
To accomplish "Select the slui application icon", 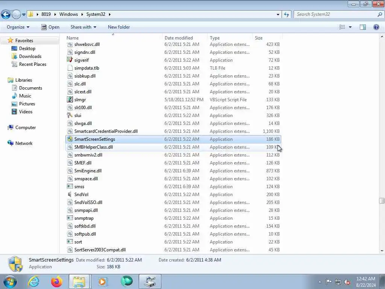I will tap(70, 115).
